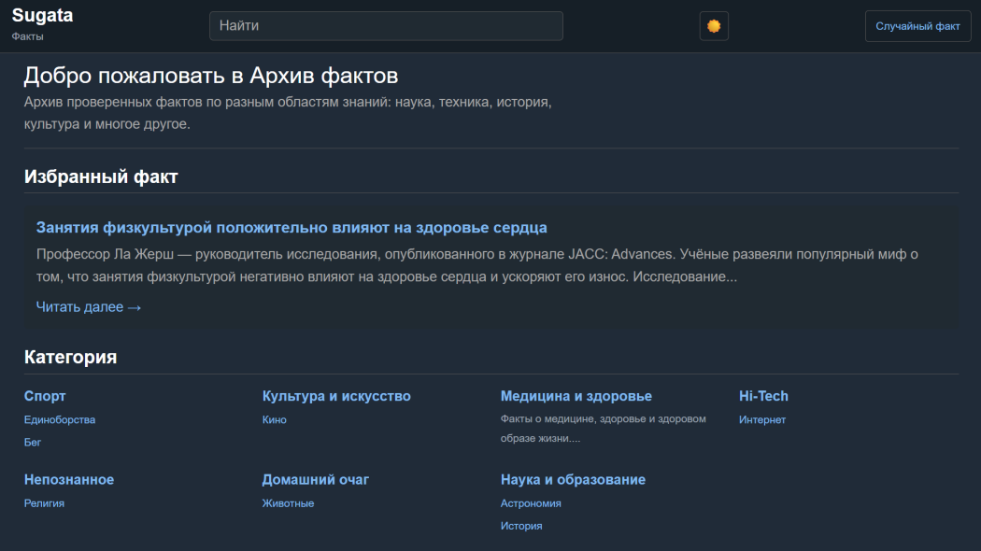Screen dimensions: 981x551
Task: Open the Домашний очаг category
Action: (316, 480)
